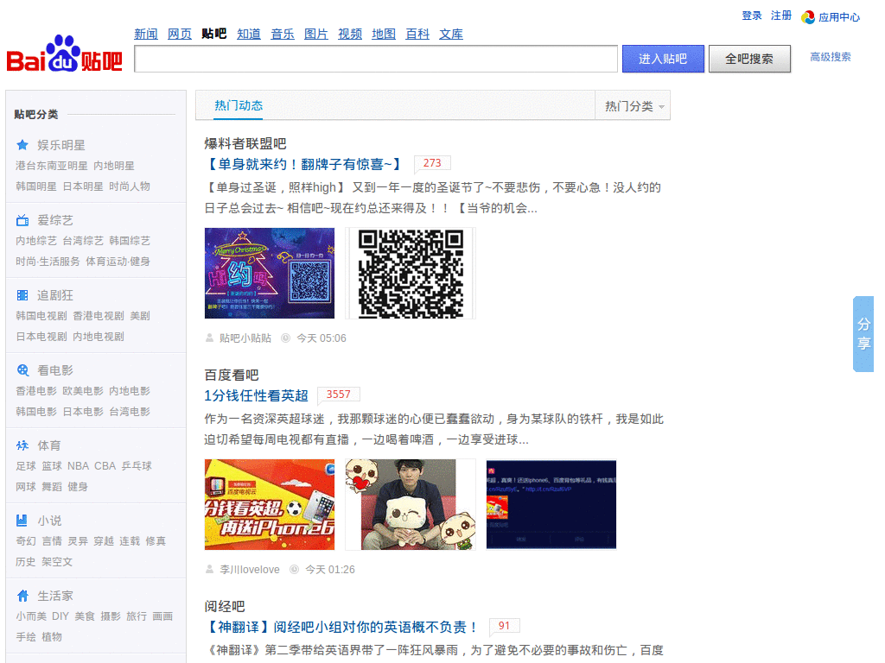Click the Baidu Tieba logo
Screen dimensions: 885x663
[x=64, y=54]
